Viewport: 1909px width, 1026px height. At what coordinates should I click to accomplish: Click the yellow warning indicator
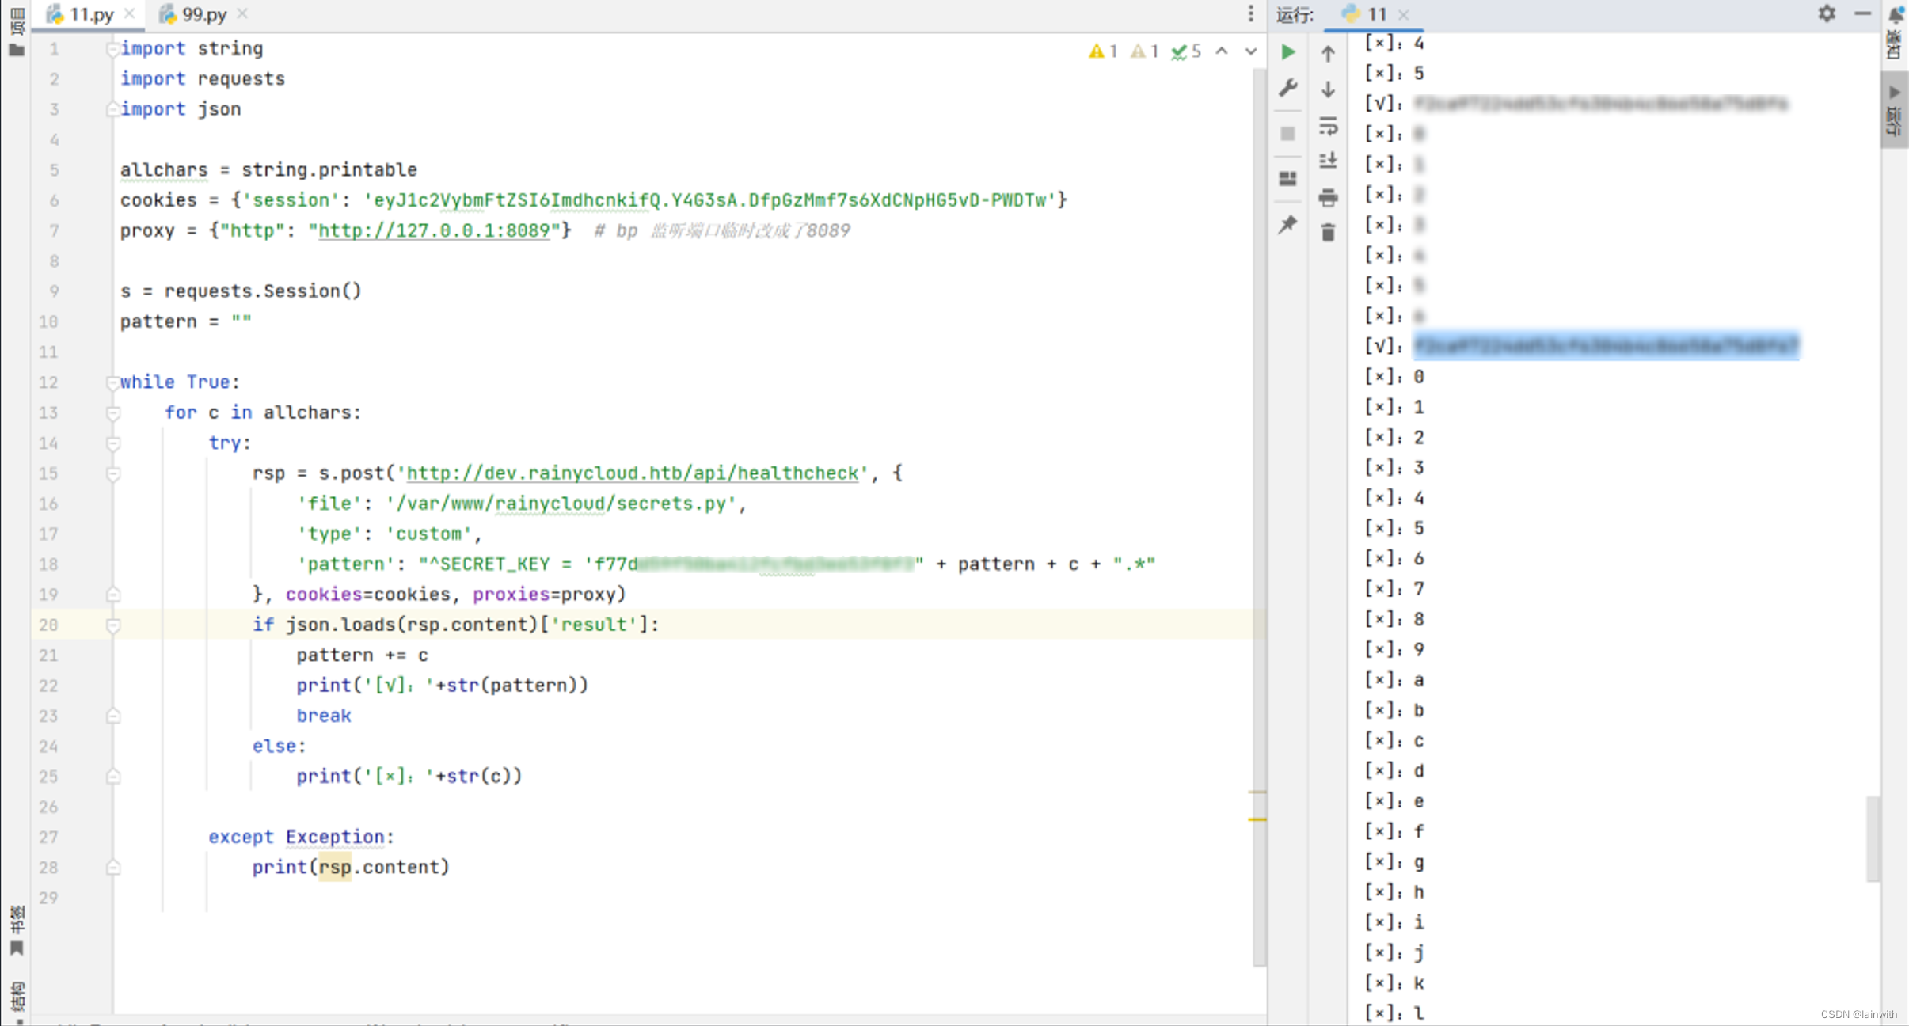(1103, 51)
